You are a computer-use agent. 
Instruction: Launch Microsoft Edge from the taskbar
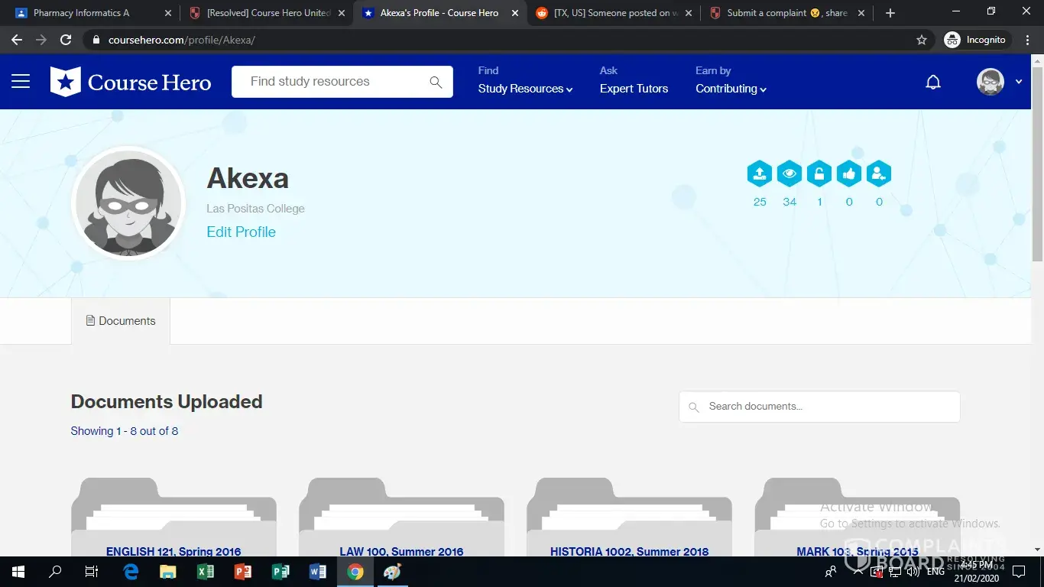point(131,572)
